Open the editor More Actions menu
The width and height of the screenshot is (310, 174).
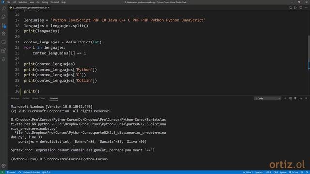[306, 8]
